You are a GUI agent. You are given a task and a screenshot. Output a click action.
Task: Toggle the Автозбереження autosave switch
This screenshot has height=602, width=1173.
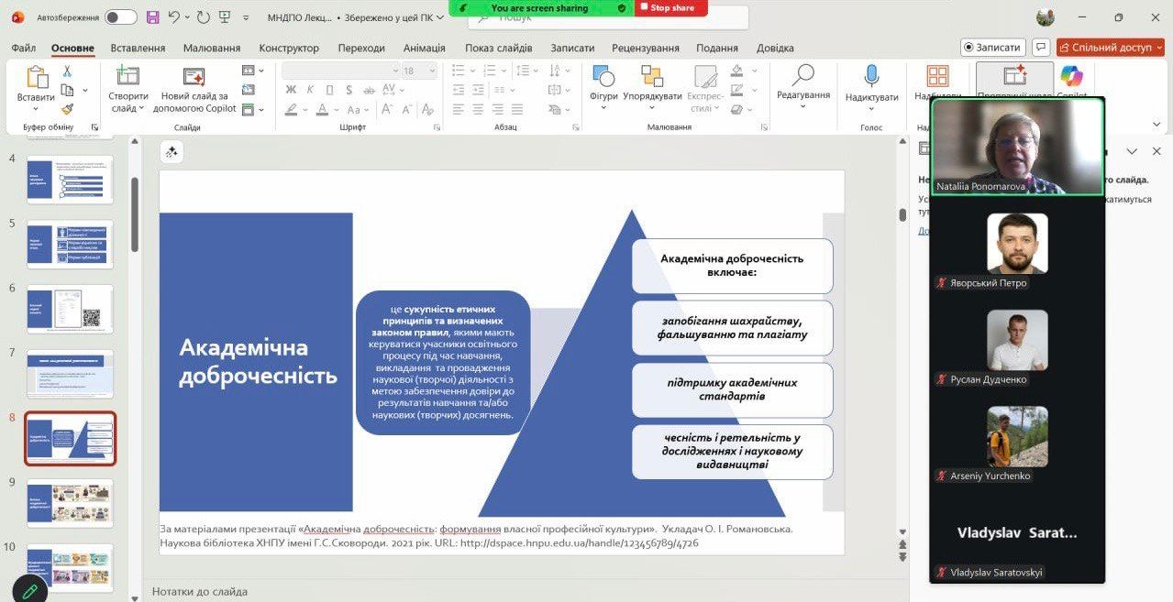click(x=120, y=17)
